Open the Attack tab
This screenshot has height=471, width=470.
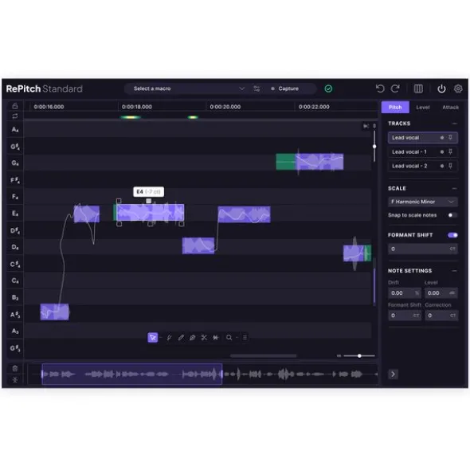(450, 108)
